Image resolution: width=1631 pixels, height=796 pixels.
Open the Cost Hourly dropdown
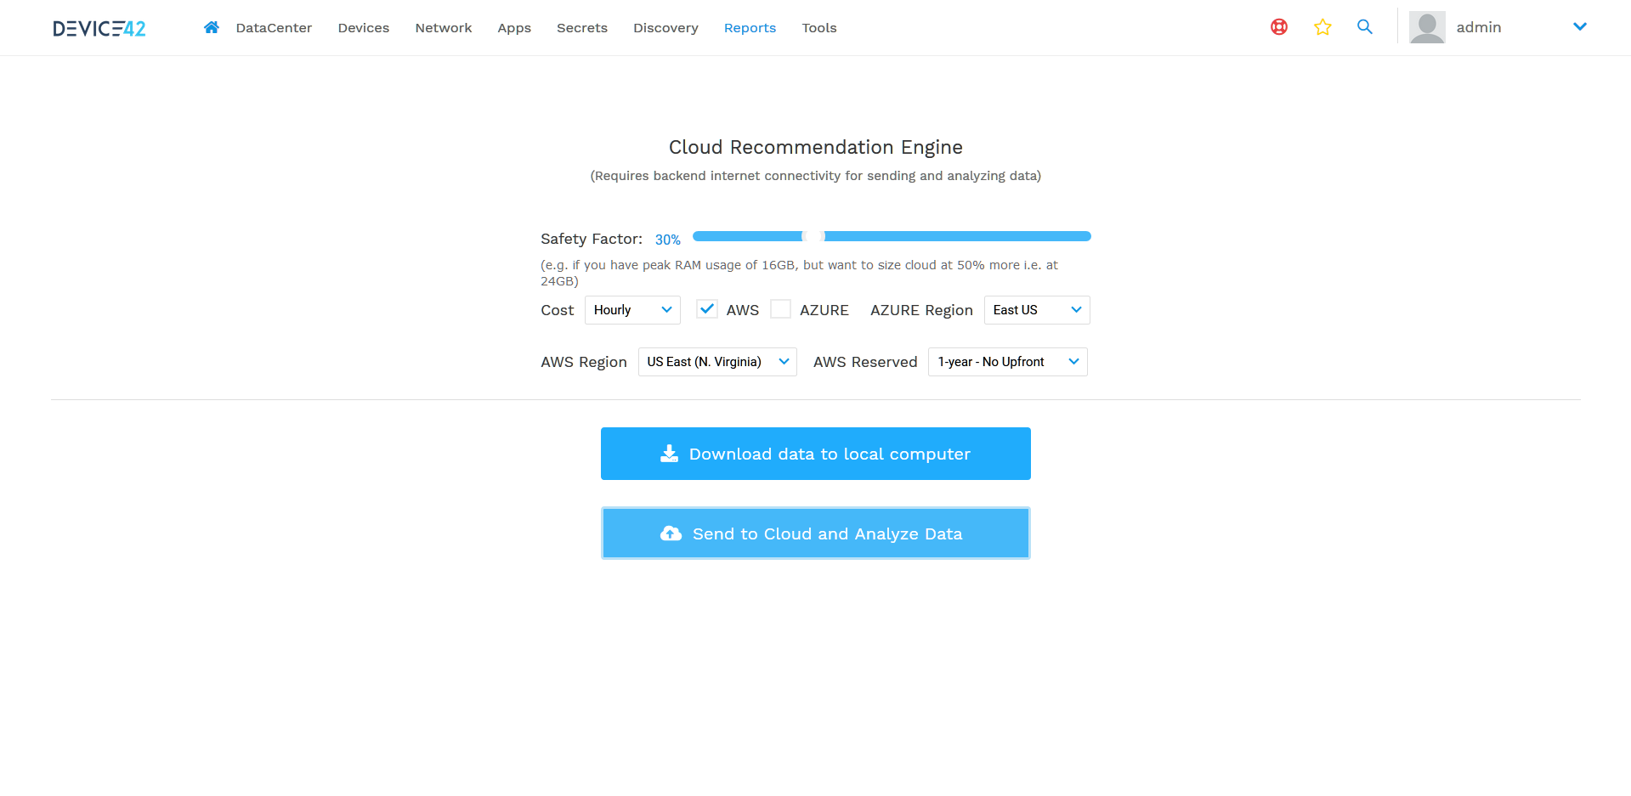pos(632,310)
